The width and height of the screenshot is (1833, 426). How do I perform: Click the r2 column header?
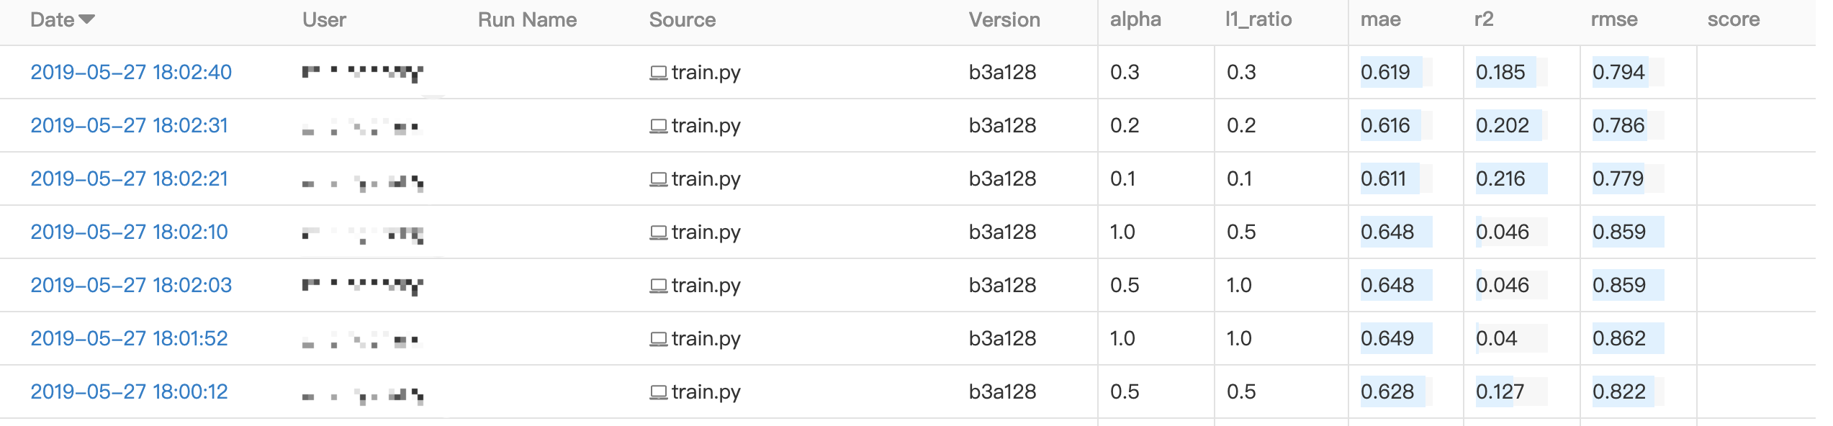1484,19
